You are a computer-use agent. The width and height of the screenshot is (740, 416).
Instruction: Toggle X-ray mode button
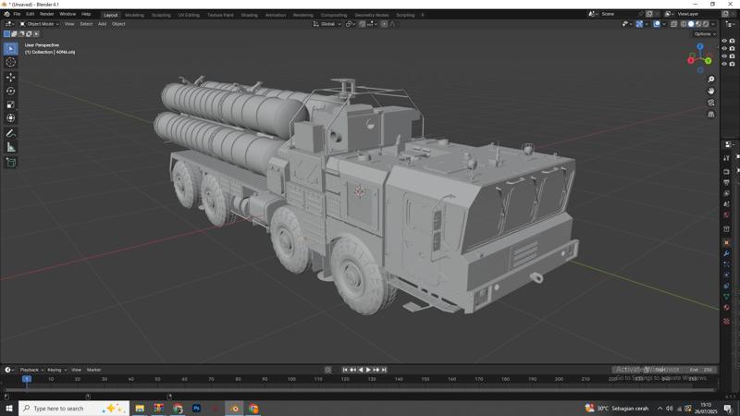(674, 24)
